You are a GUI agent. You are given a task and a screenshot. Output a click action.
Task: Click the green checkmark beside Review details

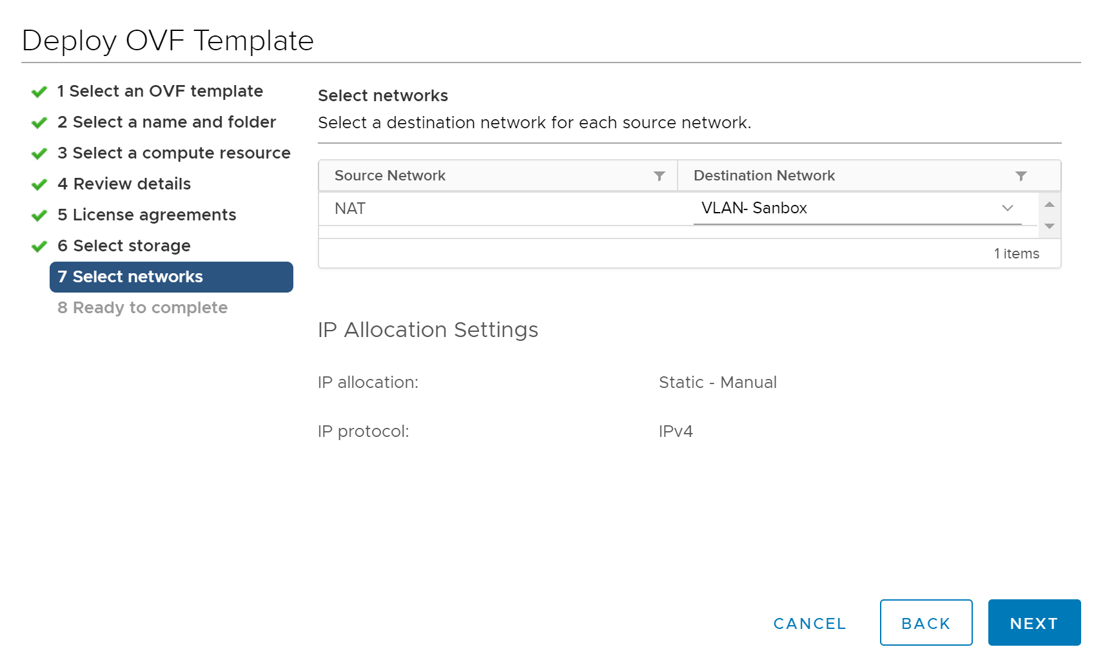(x=39, y=184)
